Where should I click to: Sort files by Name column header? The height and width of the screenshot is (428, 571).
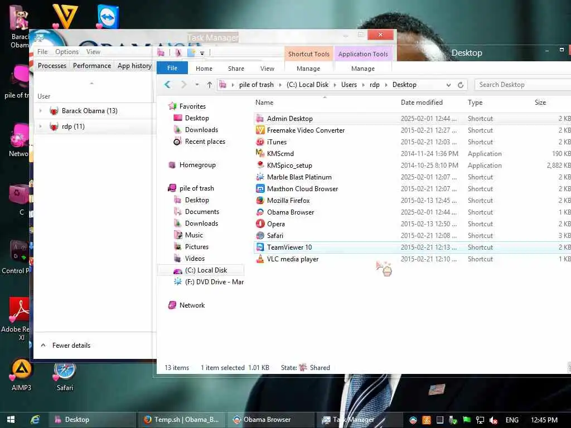(x=264, y=103)
